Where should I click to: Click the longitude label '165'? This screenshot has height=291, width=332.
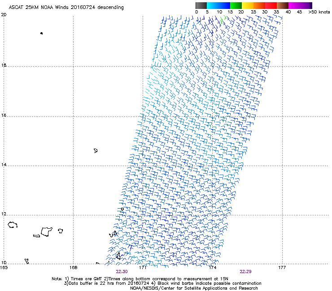[4, 268]
